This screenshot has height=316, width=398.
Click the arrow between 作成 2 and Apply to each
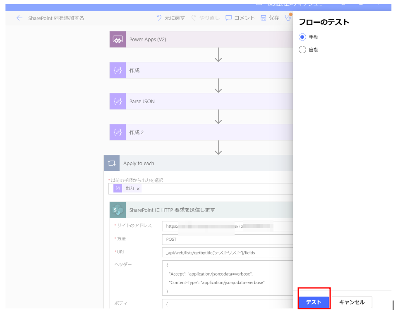point(218,147)
